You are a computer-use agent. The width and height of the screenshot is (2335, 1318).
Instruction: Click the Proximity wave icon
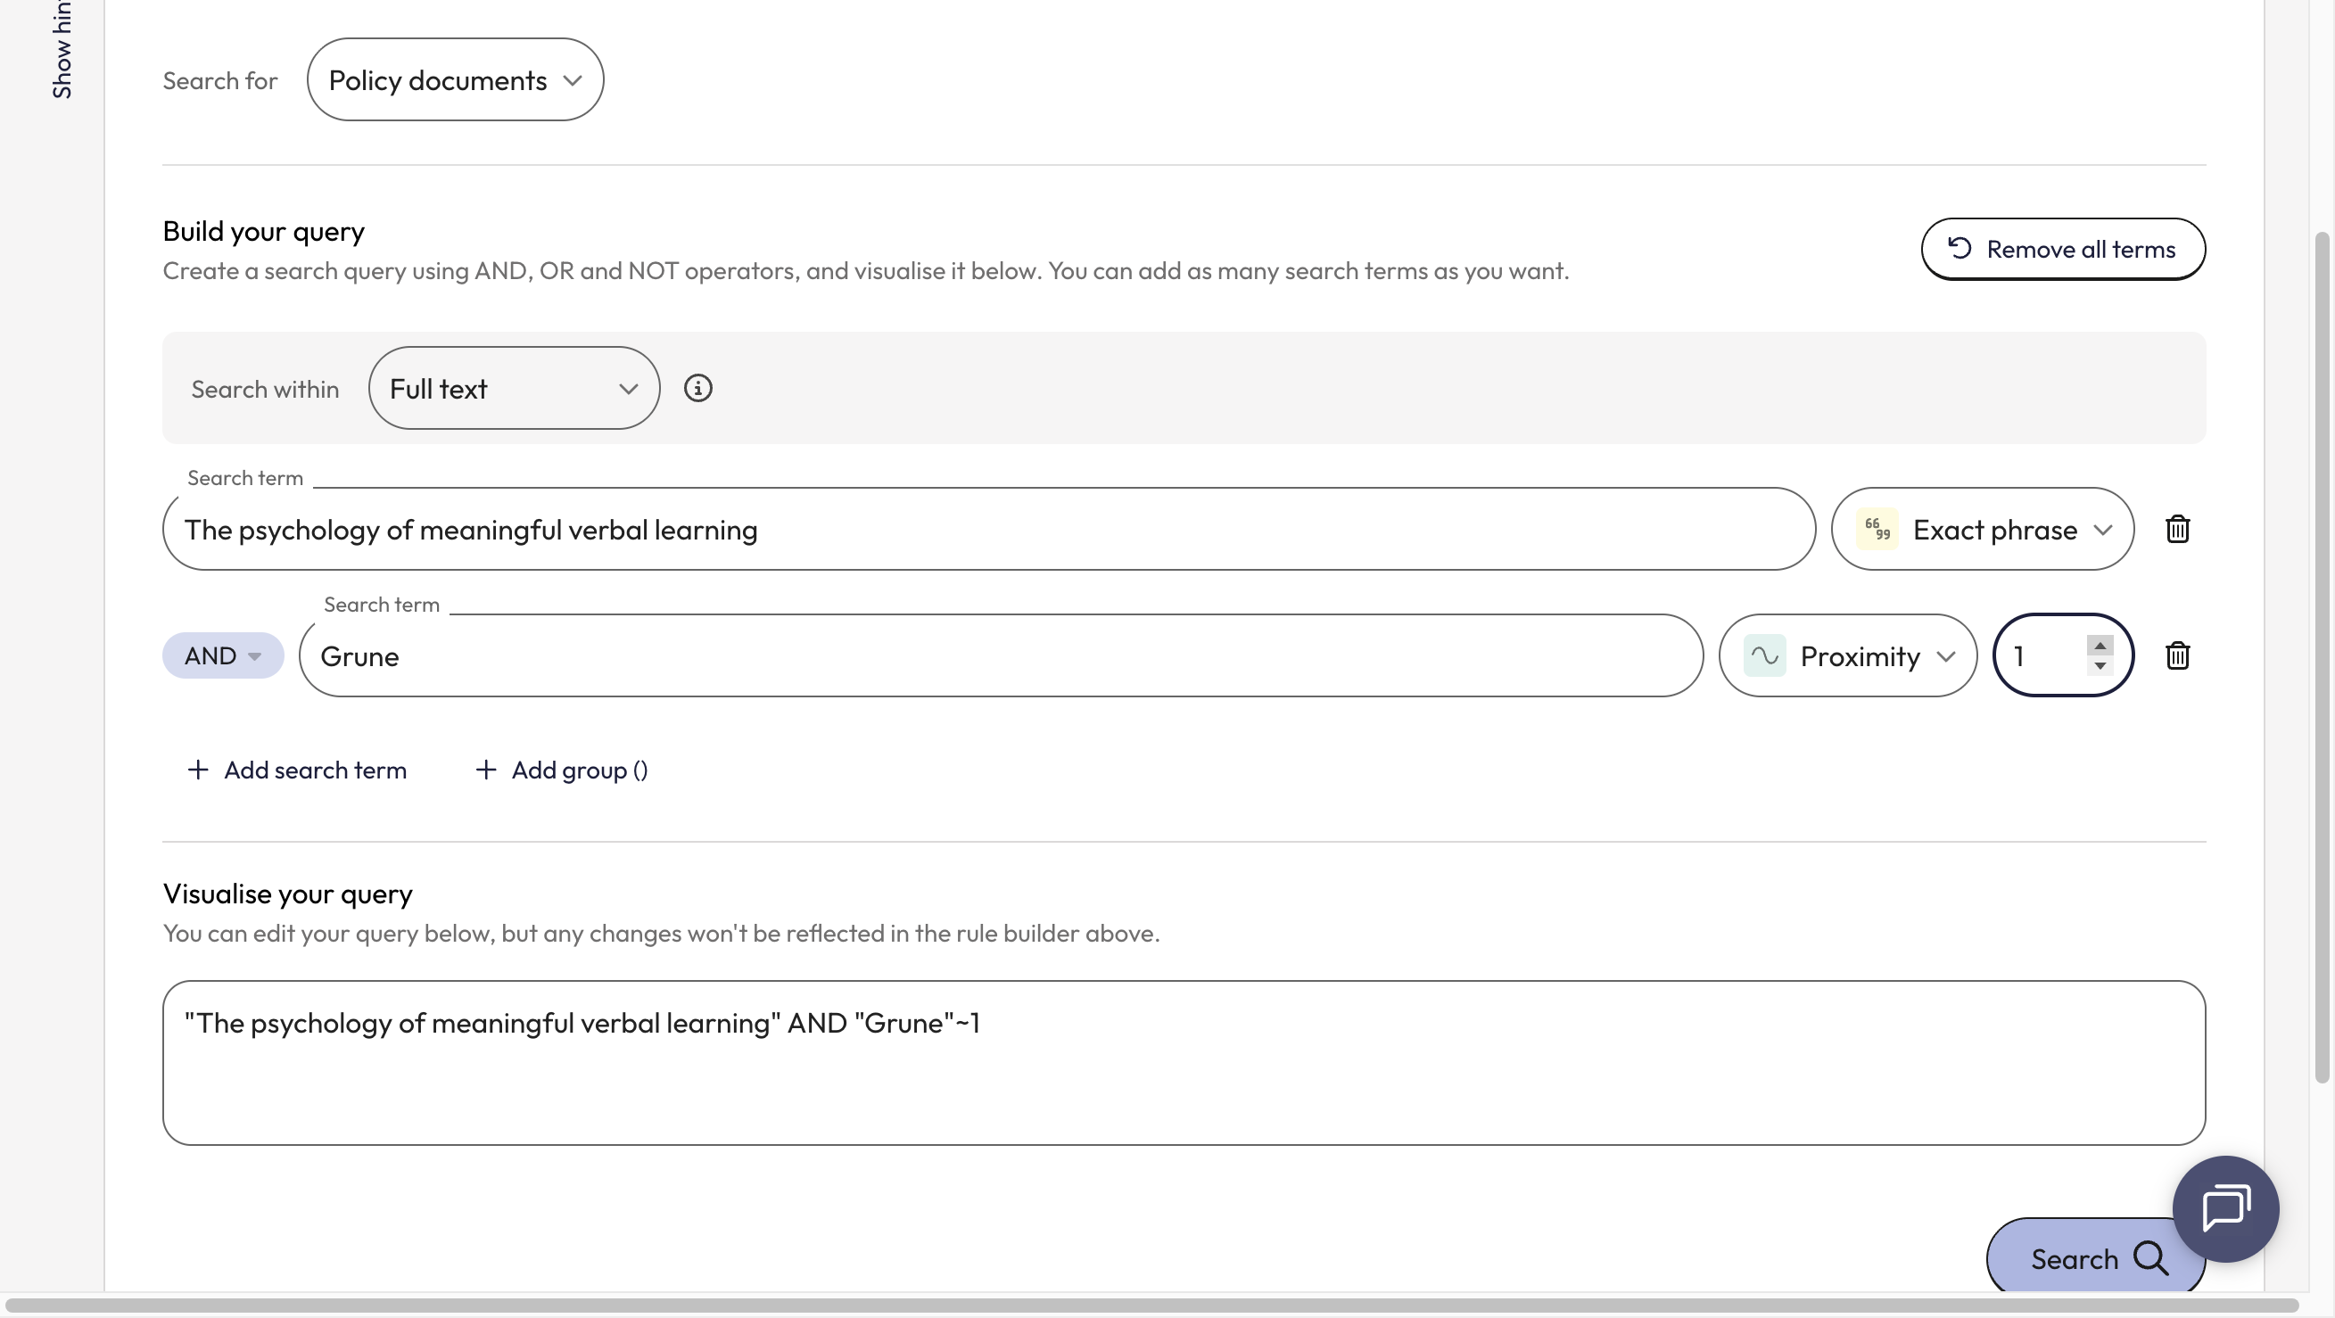pyautogui.click(x=1764, y=655)
